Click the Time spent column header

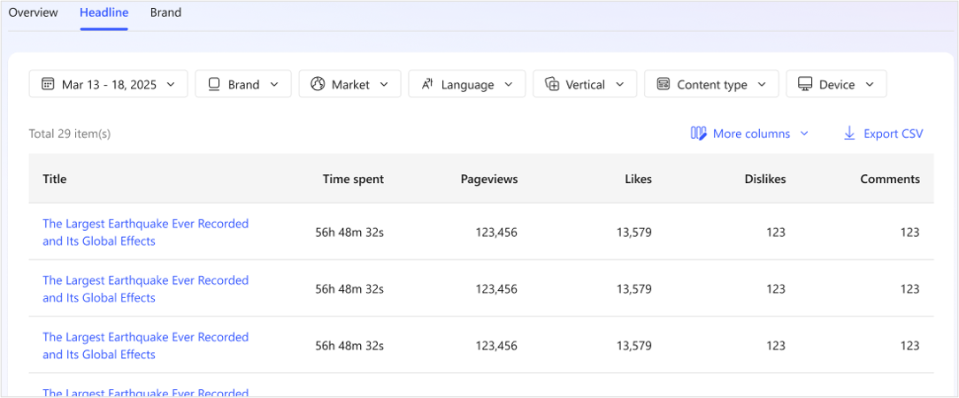point(353,179)
